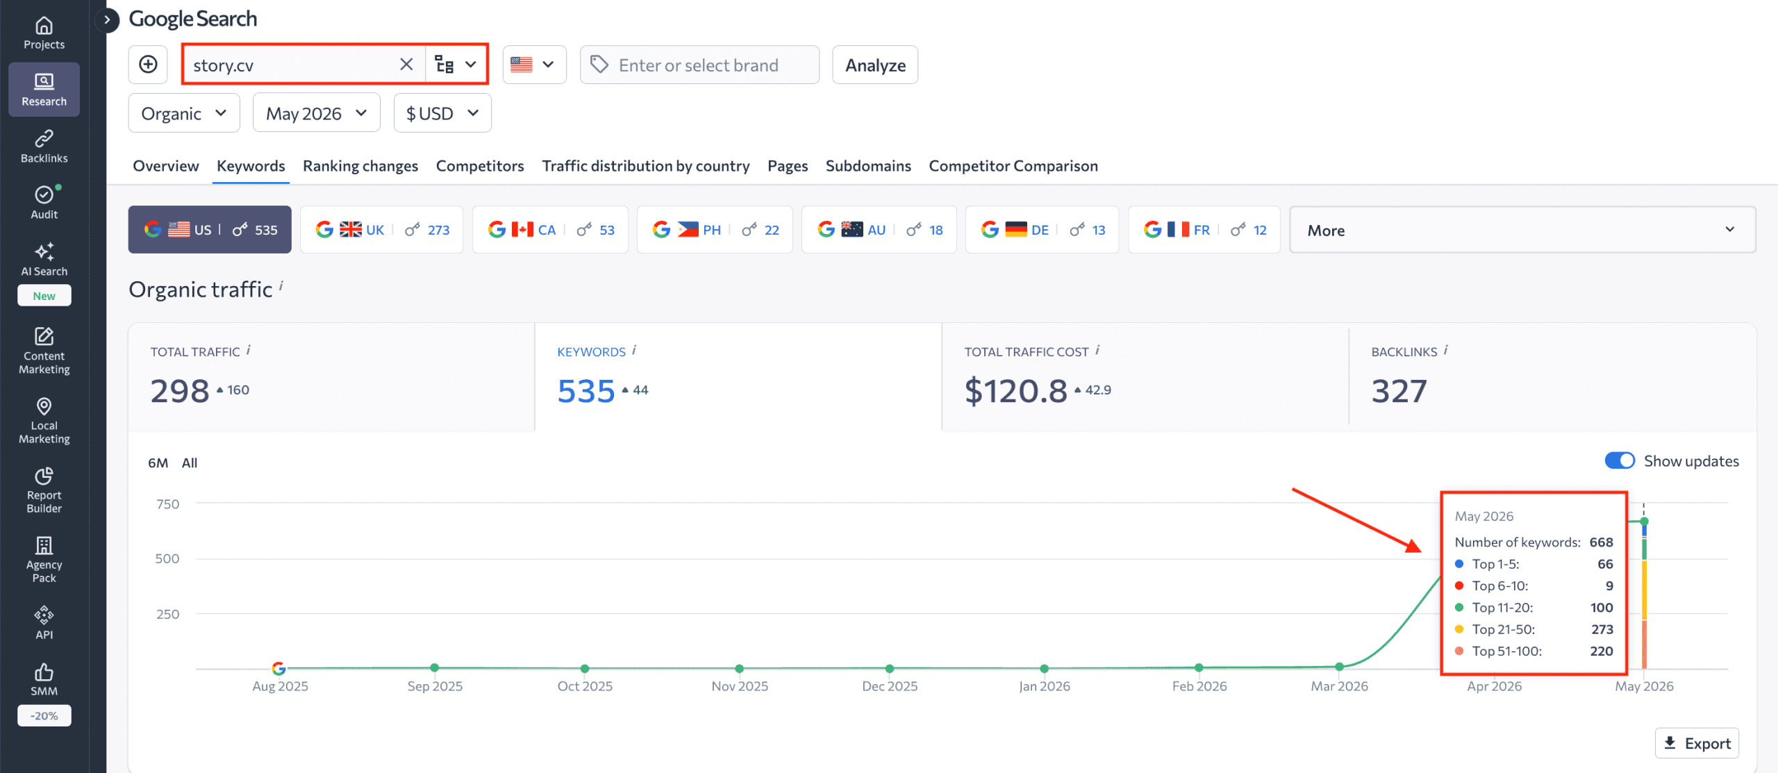Select the Google AU 18 keywords chip
Image resolution: width=1778 pixels, height=773 pixels.
879,230
